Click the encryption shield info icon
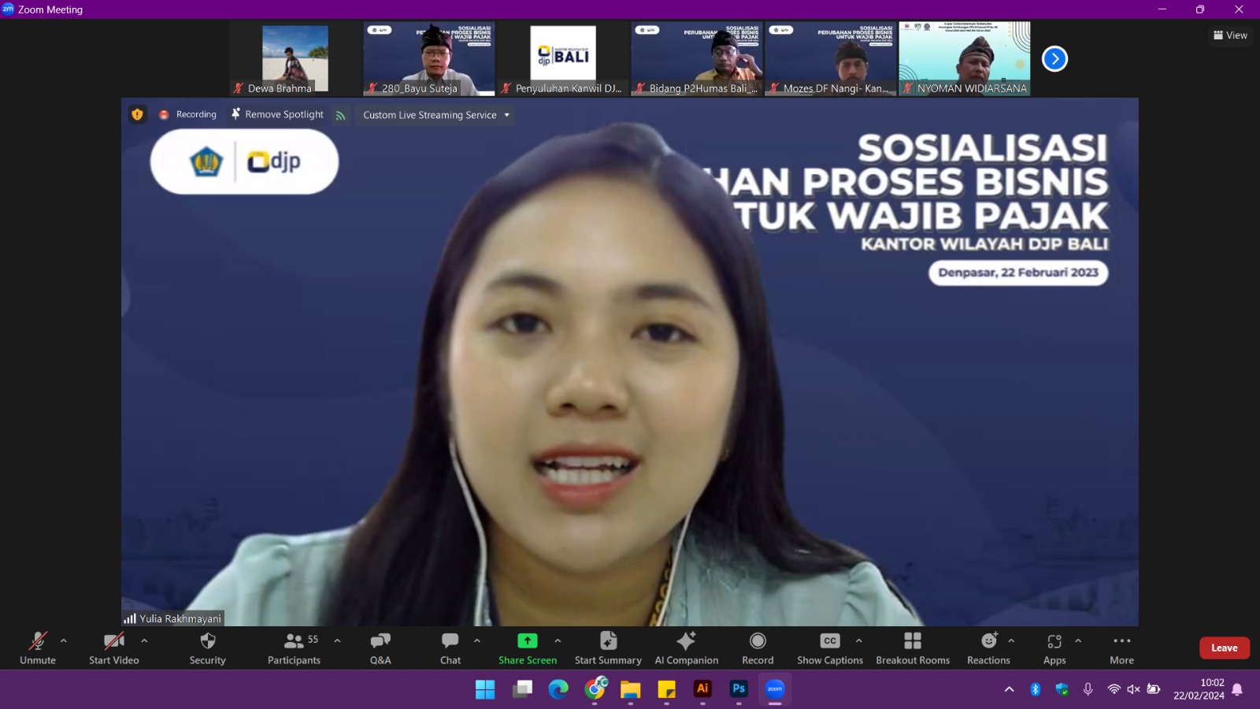The height and width of the screenshot is (709, 1260). (x=137, y=114)
